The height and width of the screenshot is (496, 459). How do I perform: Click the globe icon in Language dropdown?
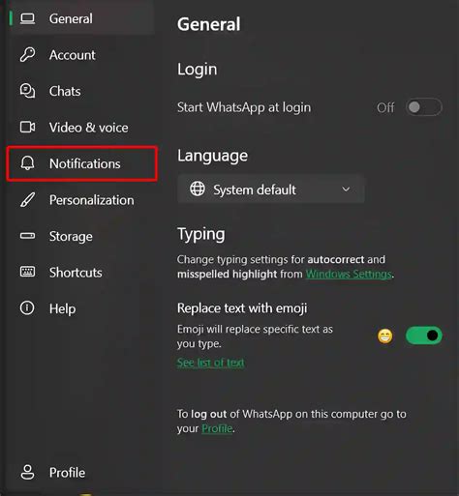pyautogui.click(x=198, y=189)
